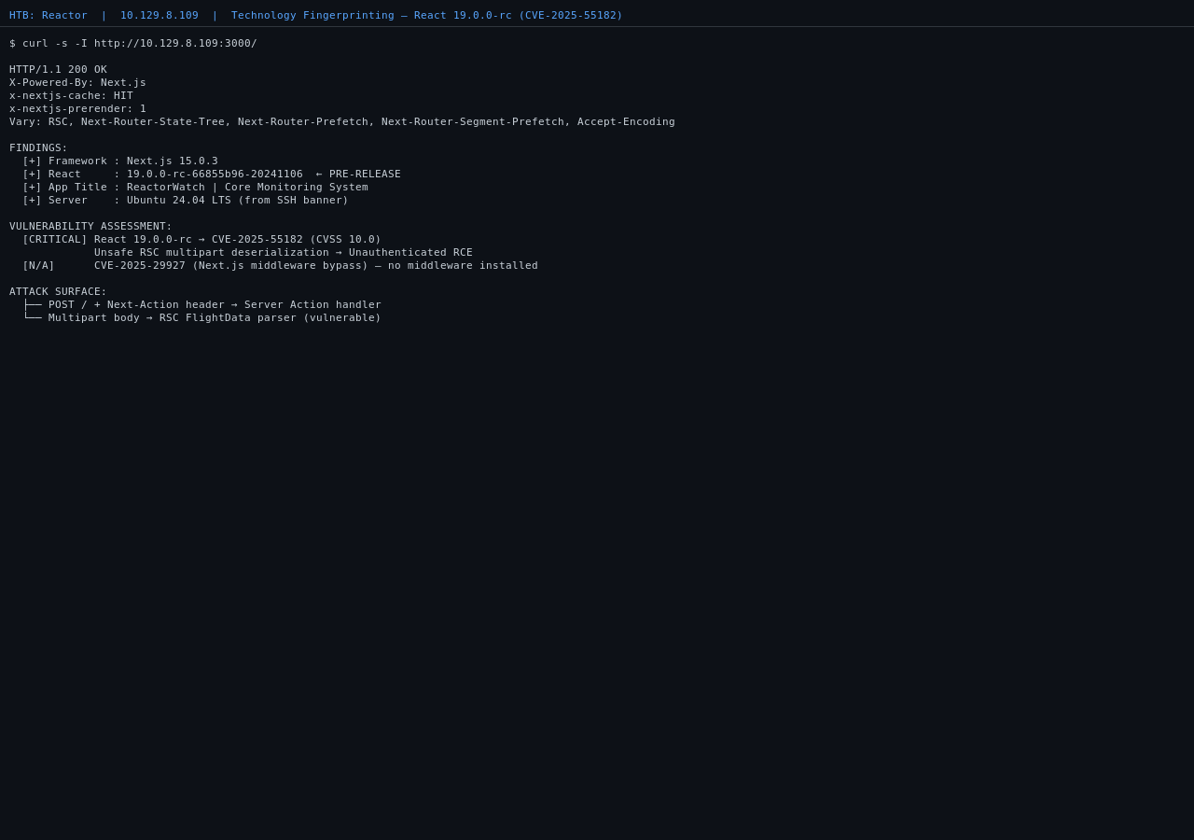Click the App Title ReactorWatch row
The image size is (1194, 840).
point(195,187)
